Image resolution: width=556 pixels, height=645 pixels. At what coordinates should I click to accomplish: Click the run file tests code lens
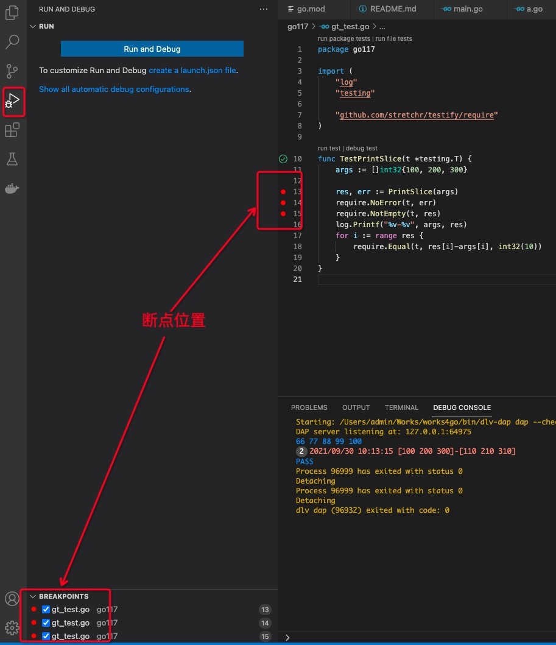393,38
